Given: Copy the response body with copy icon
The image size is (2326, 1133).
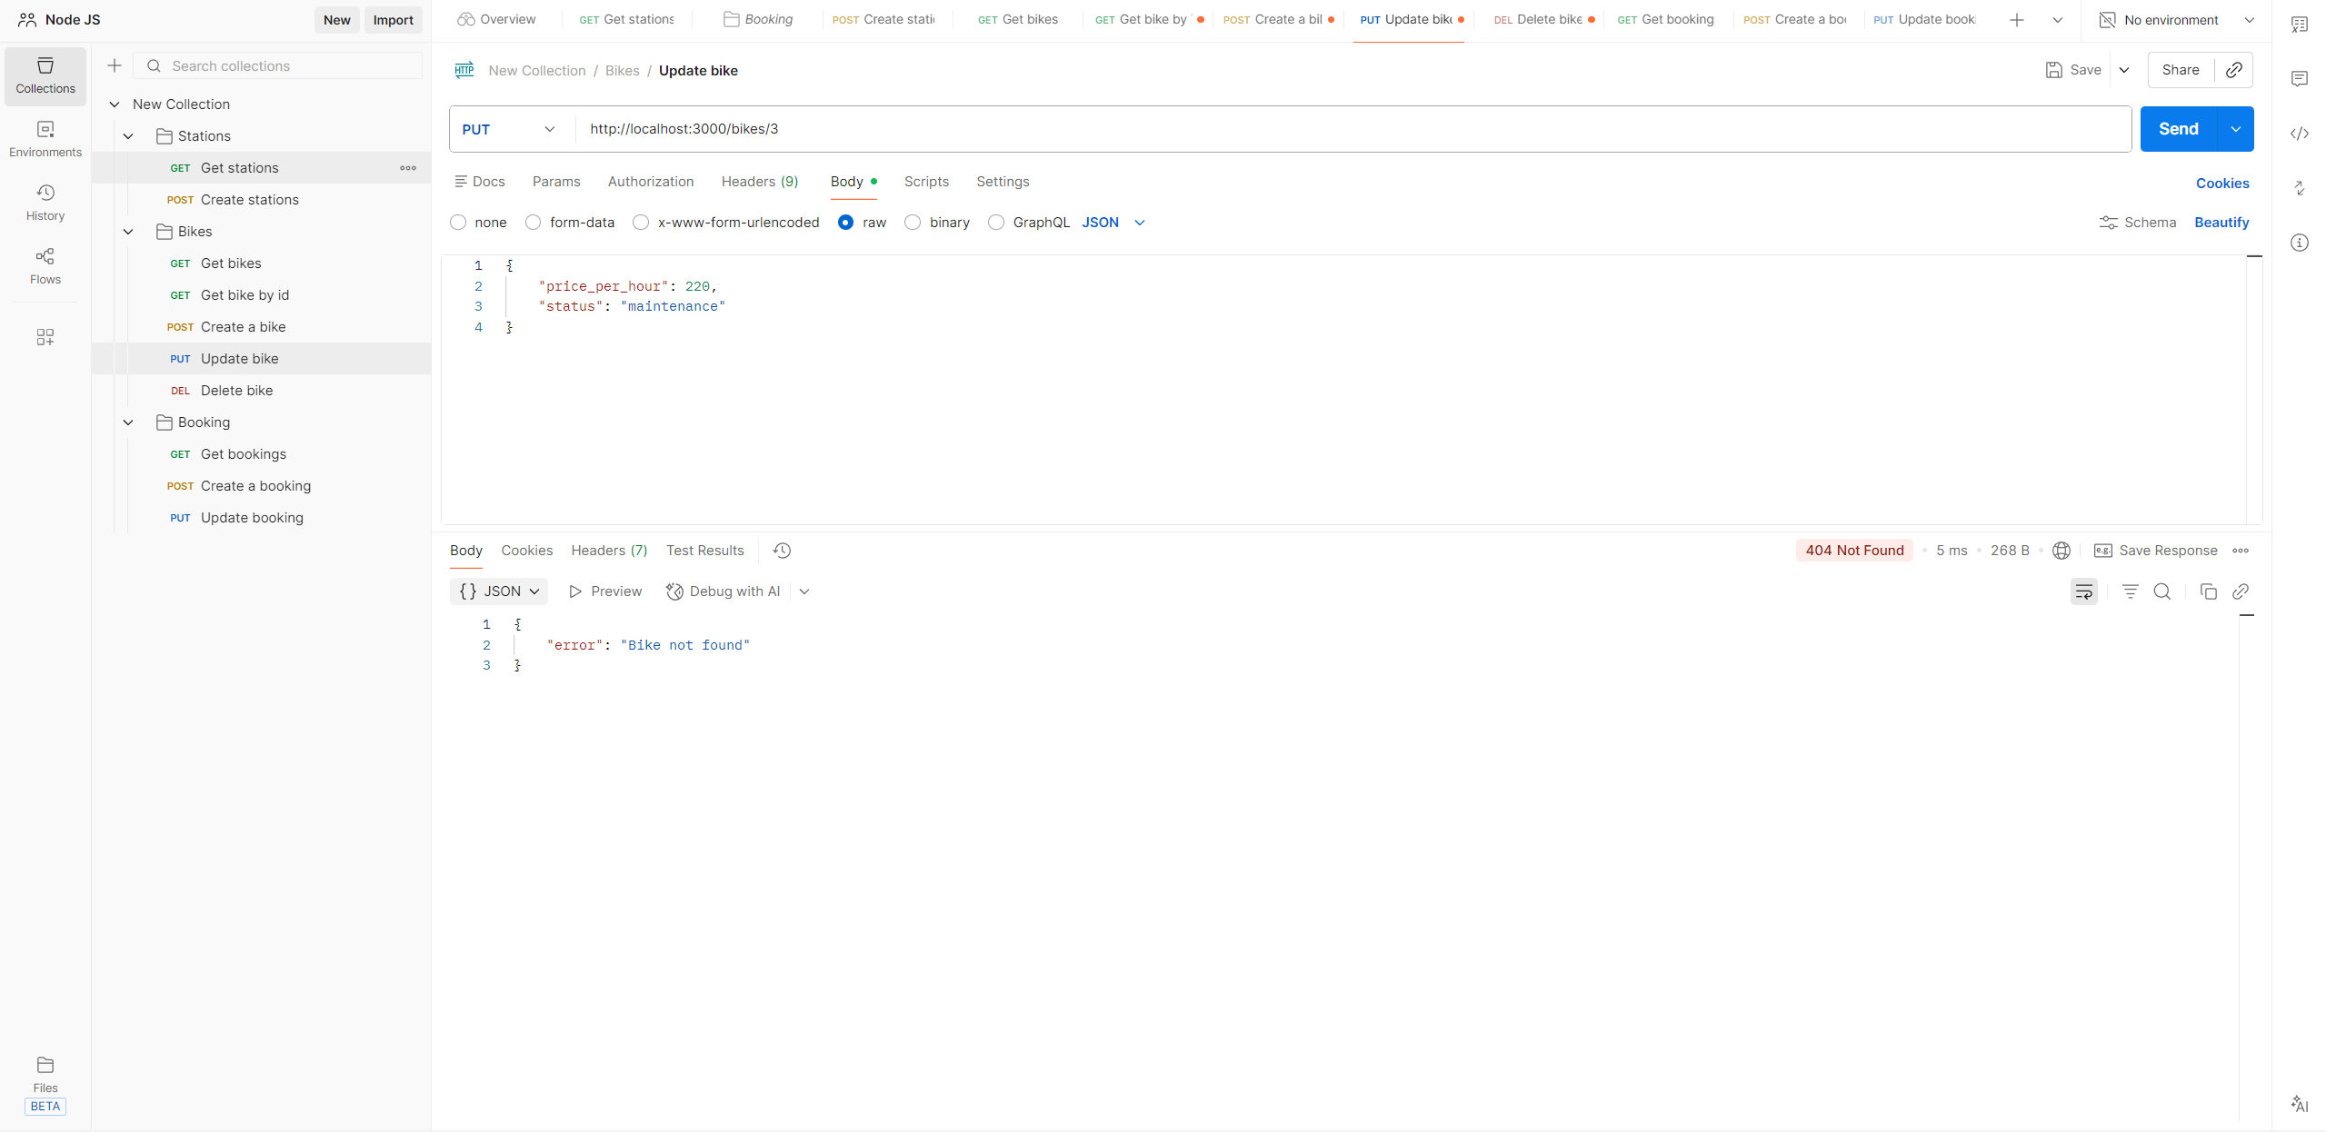Looking at the screenshot, I should (x=2208, y=591).
